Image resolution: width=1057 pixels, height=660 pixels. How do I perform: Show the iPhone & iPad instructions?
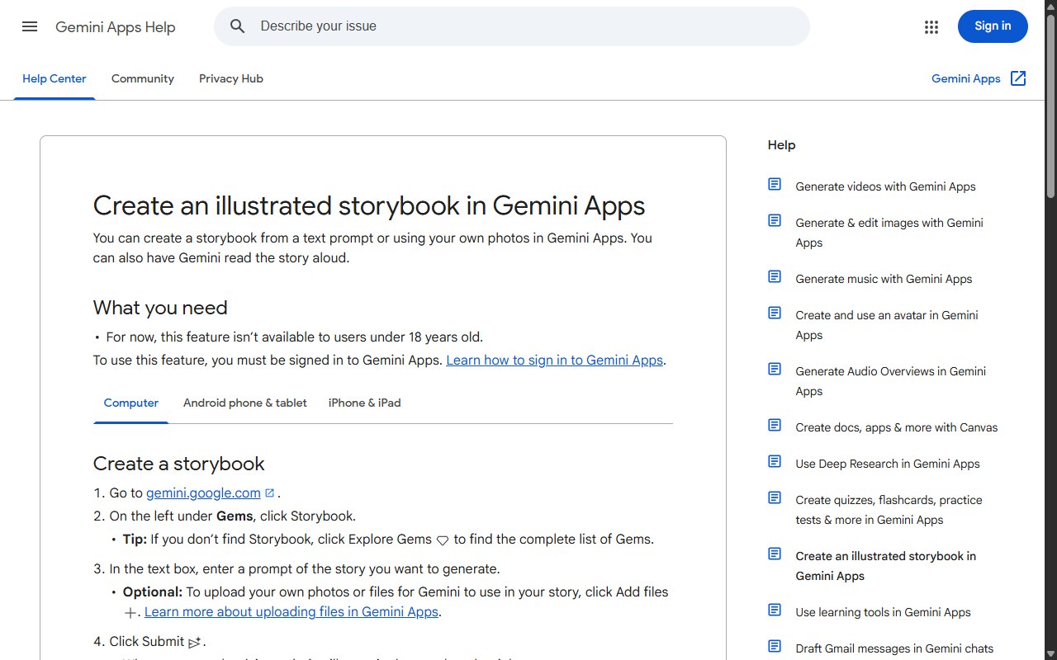364,403
